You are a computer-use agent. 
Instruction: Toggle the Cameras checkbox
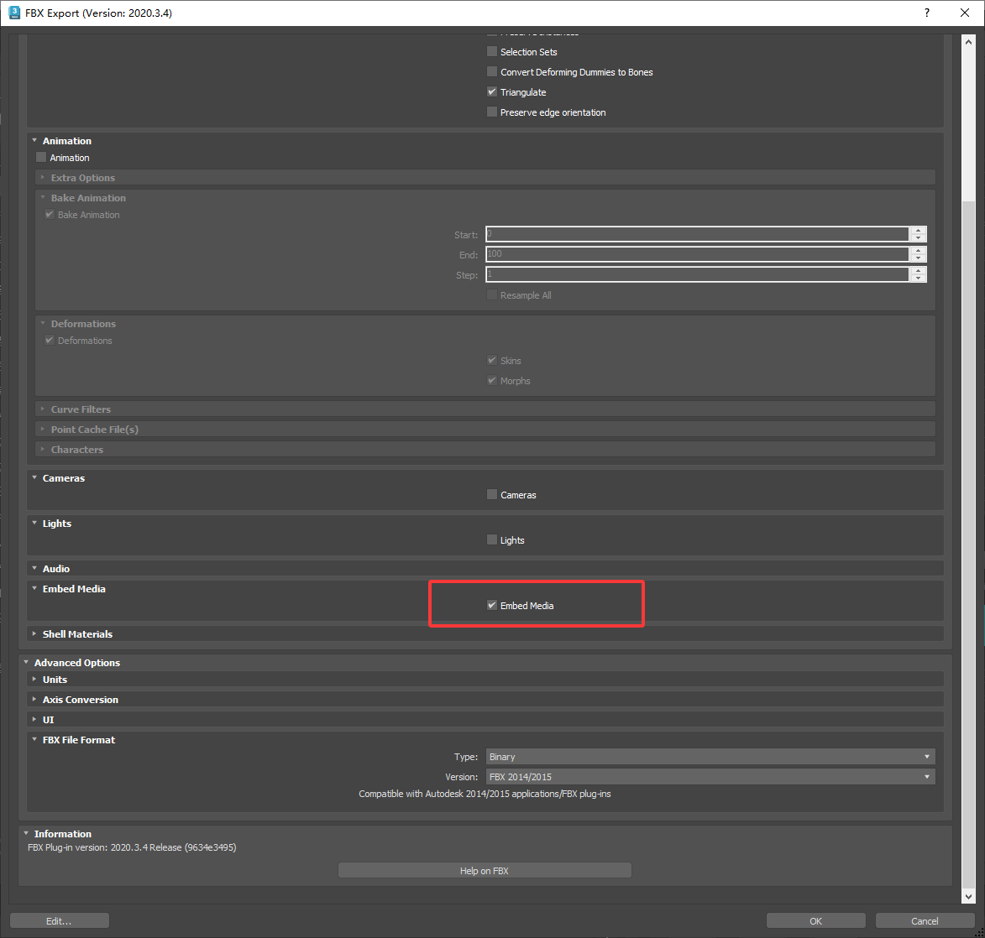click(492, 494)
